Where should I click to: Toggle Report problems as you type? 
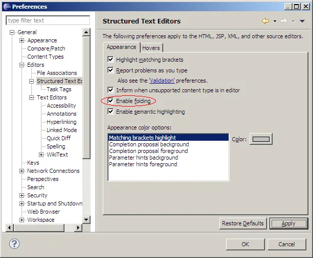coord(110,70)
